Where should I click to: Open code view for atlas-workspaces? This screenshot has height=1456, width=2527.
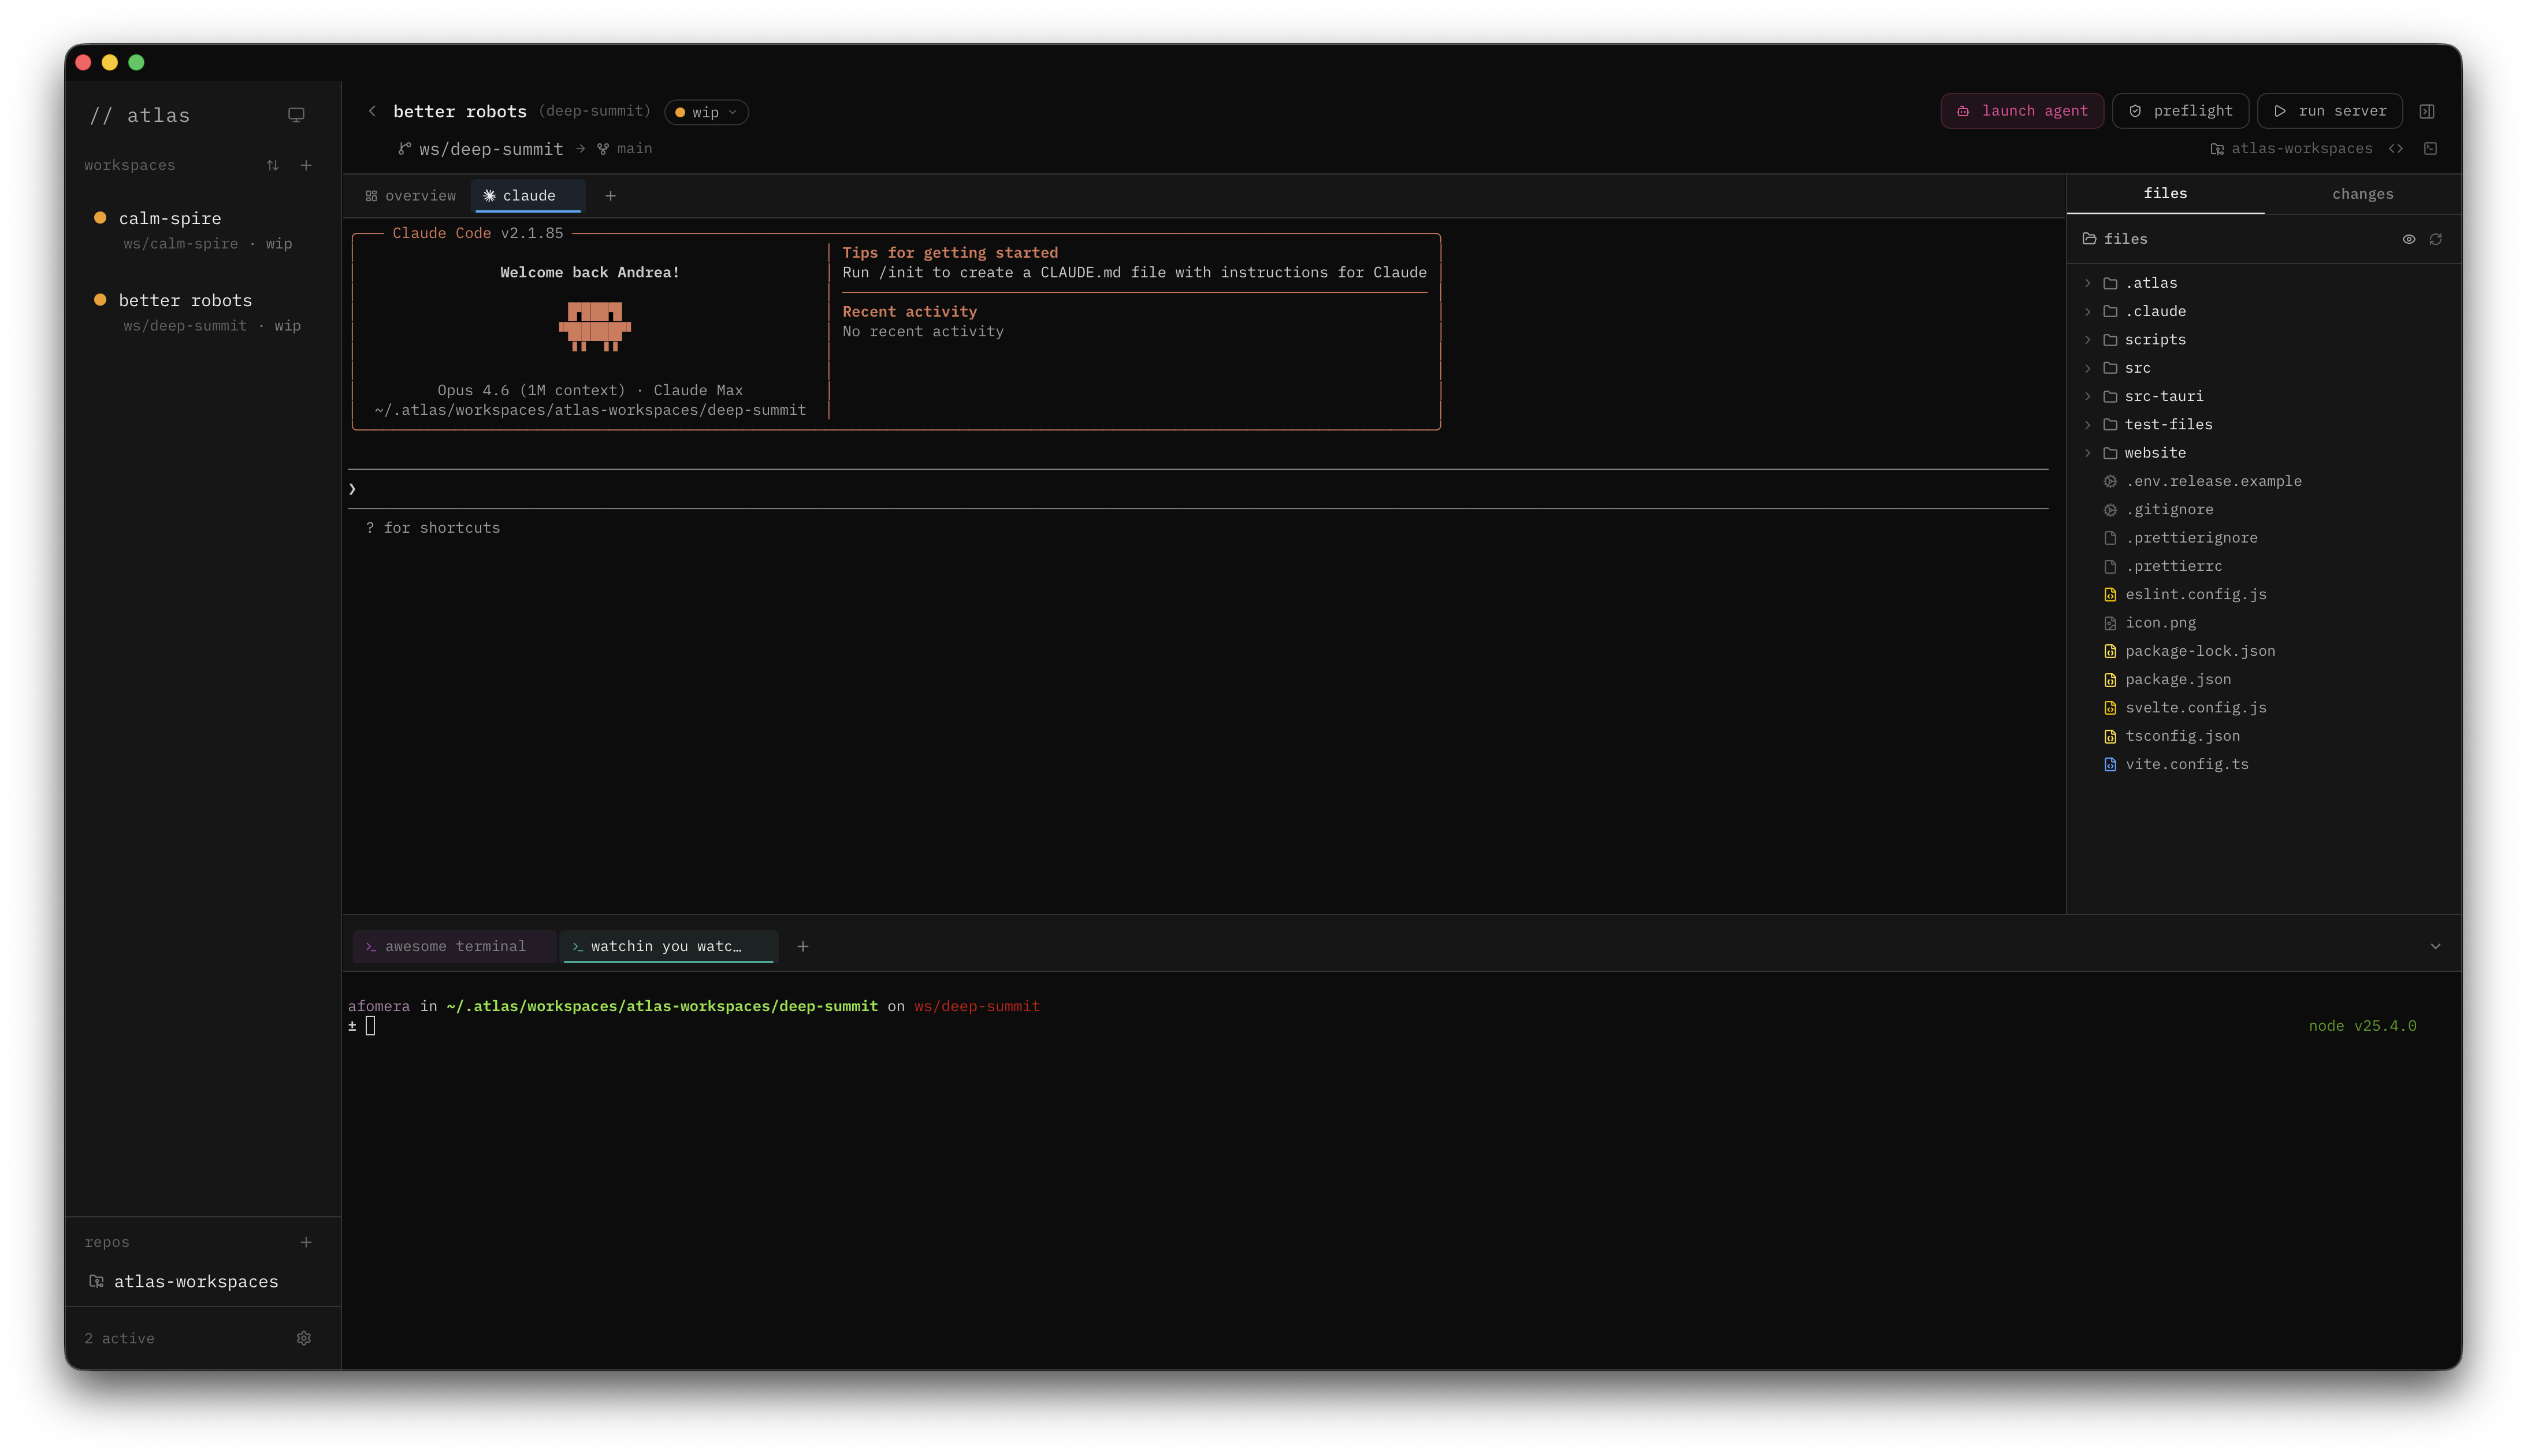click(2397, 148)
